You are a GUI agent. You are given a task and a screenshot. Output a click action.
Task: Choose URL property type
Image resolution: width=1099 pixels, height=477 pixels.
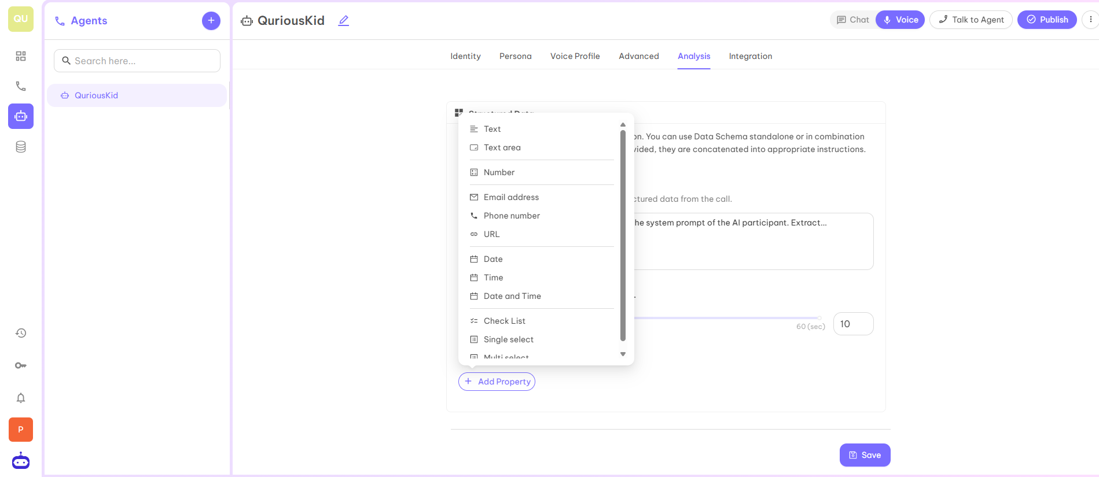tap(542, 234)
